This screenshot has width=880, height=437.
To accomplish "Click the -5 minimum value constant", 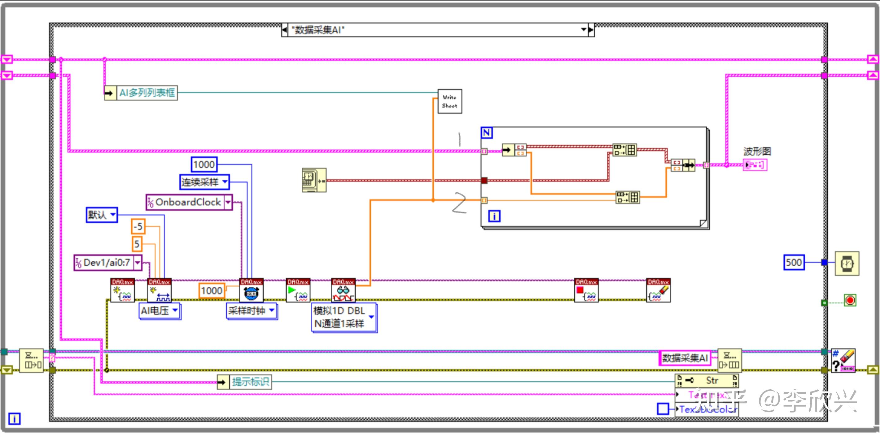I will (x=138, y=226).
